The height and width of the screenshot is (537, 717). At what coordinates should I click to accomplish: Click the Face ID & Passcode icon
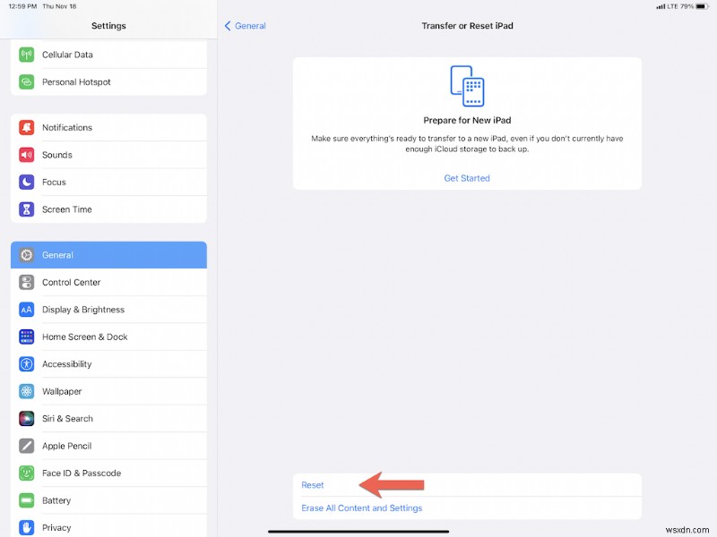point(26,473)
